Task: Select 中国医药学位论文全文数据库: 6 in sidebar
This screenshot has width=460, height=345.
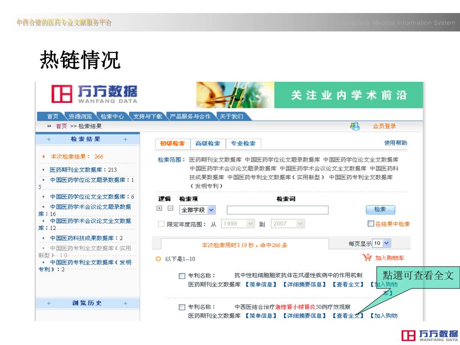Action: pos(92,197)
